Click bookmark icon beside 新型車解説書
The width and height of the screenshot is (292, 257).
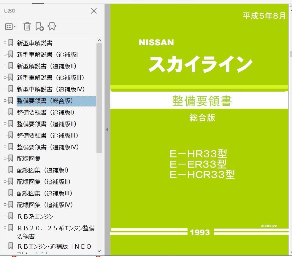pos(11,43)
